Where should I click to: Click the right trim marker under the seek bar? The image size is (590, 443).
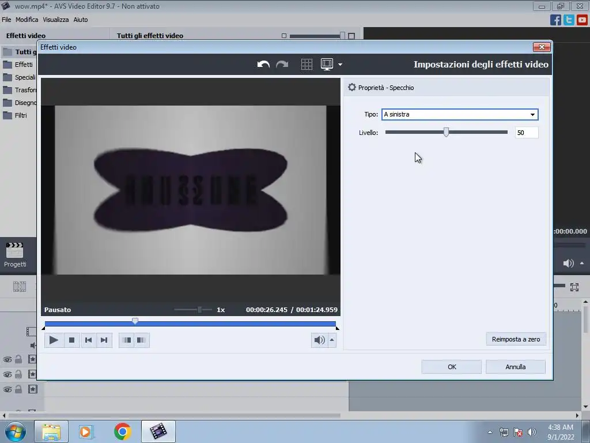click(338, 328)
